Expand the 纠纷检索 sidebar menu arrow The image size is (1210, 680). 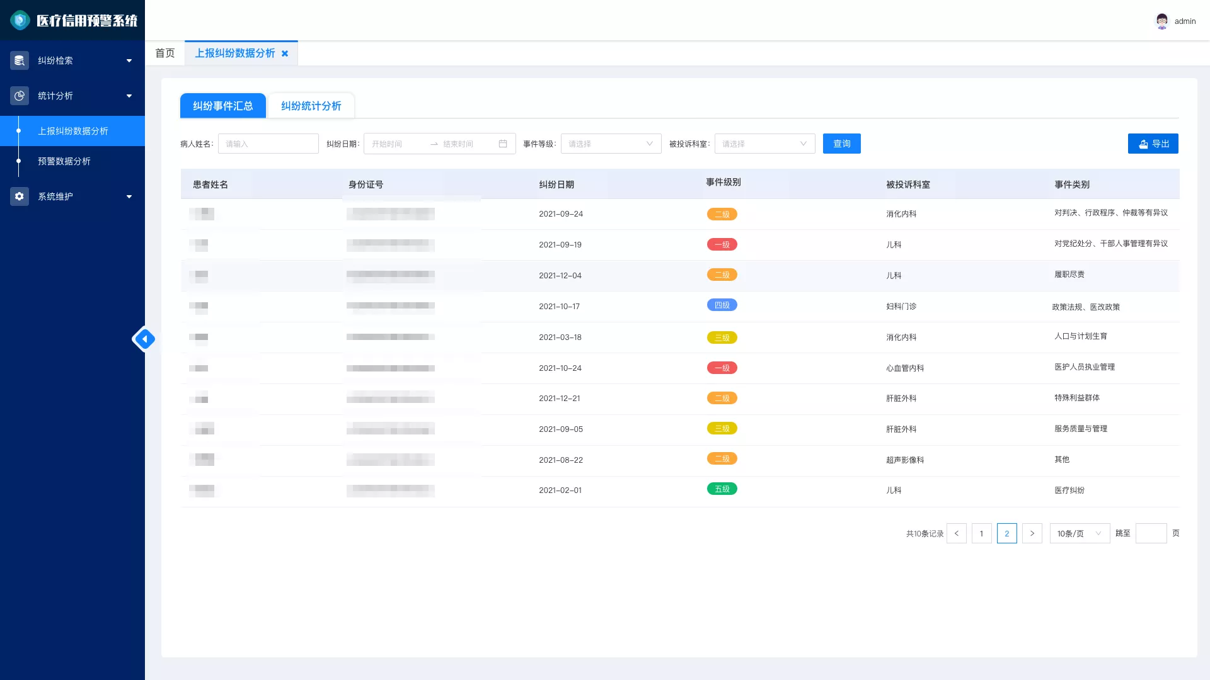coord(129,60)
